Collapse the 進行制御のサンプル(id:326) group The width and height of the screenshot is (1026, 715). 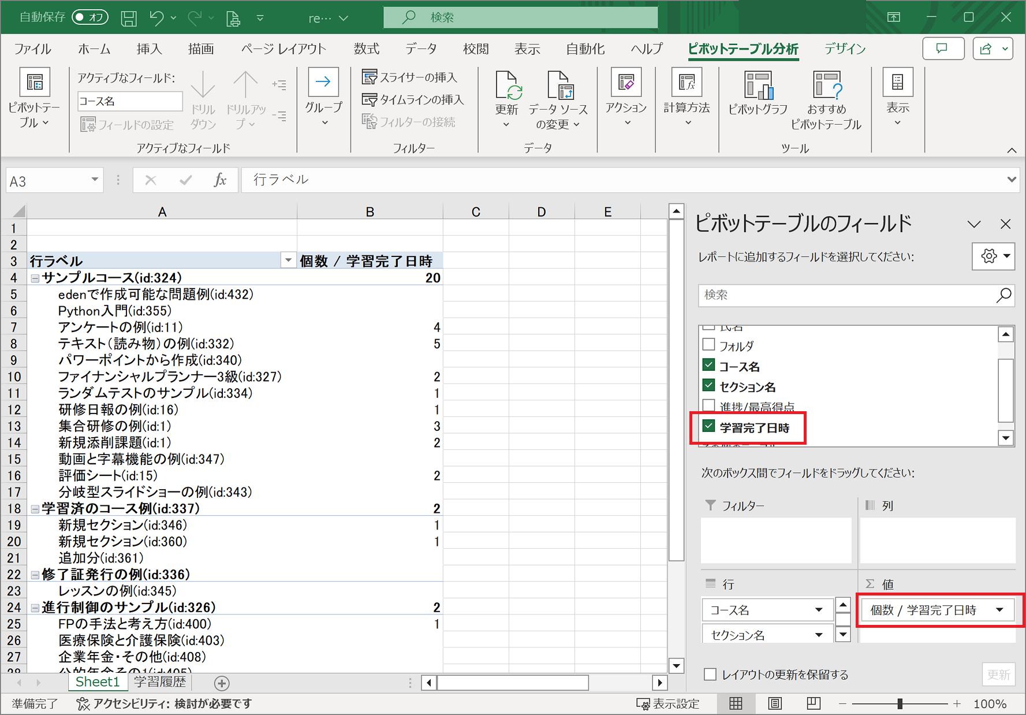click(35, 608)
